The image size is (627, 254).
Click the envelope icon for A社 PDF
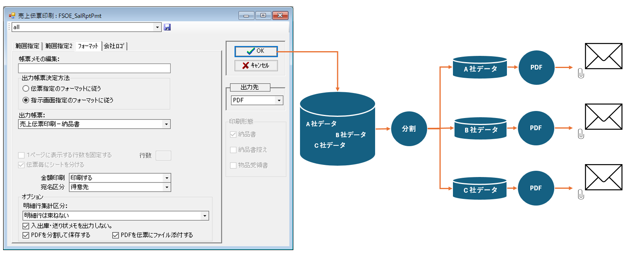603,56
